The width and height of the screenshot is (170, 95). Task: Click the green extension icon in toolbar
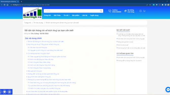154,5
